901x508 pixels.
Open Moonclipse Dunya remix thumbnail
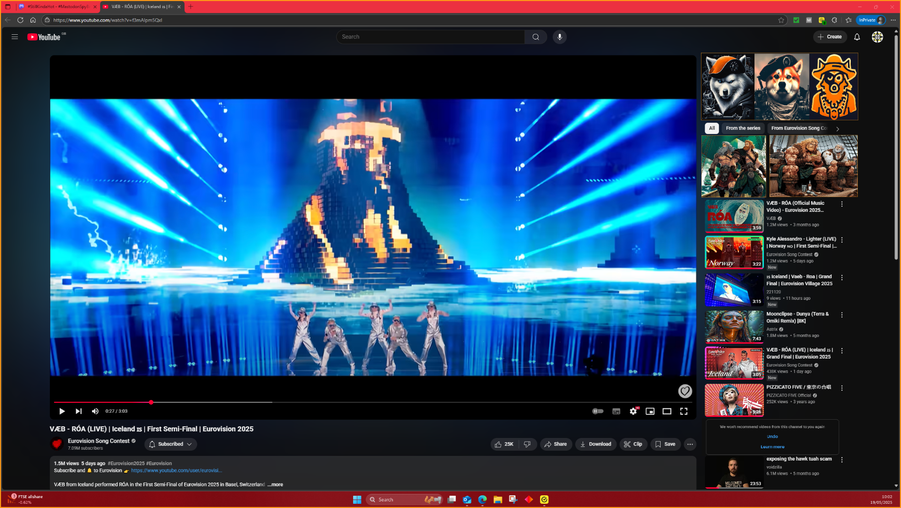734,327
